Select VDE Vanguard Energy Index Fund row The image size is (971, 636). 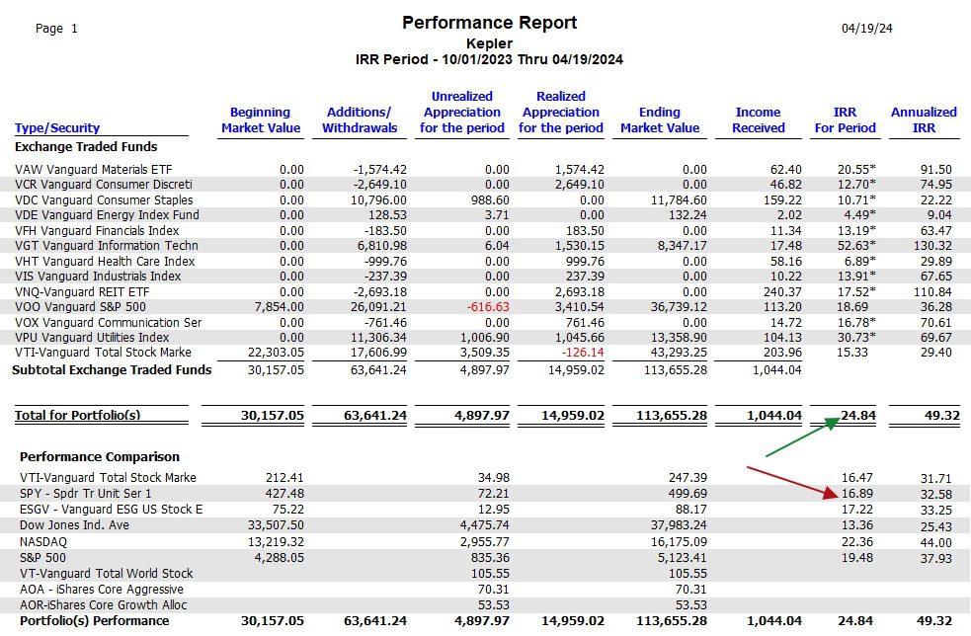coord(486,215)
